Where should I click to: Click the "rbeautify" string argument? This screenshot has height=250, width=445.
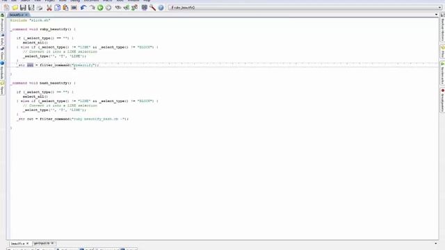tap(83, 65)
